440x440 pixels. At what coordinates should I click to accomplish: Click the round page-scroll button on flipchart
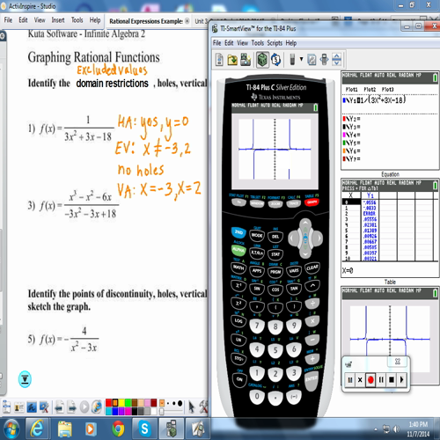point(25,379)
